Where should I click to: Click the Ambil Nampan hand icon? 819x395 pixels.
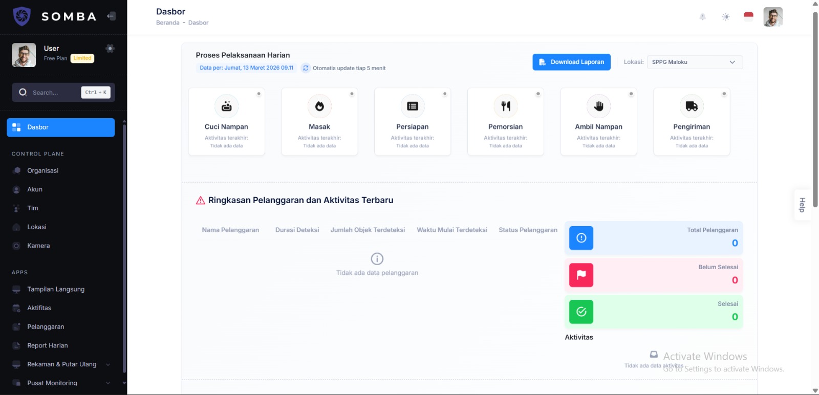pos(598,106)
